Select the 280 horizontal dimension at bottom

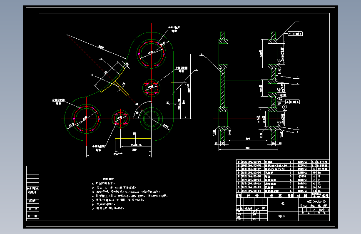pos(134,150)
